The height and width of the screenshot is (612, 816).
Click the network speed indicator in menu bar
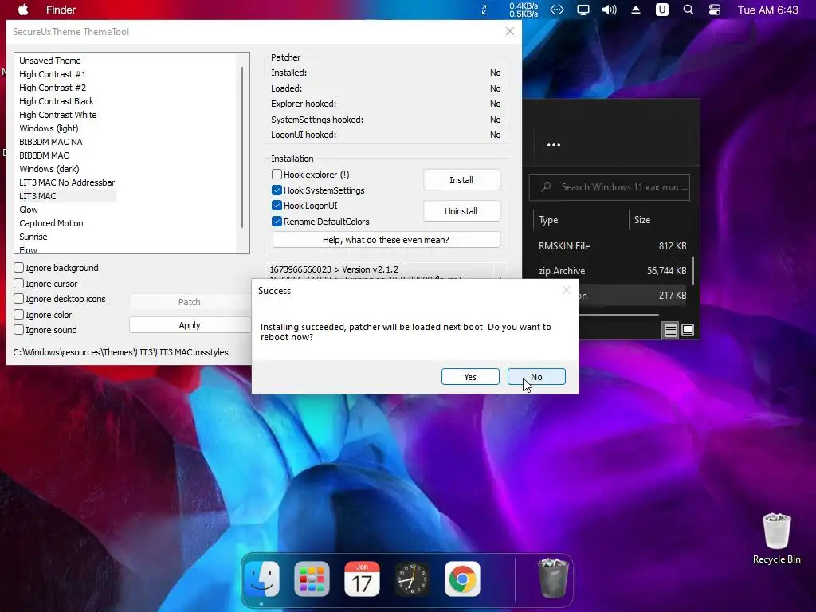(x=524, y=10)
